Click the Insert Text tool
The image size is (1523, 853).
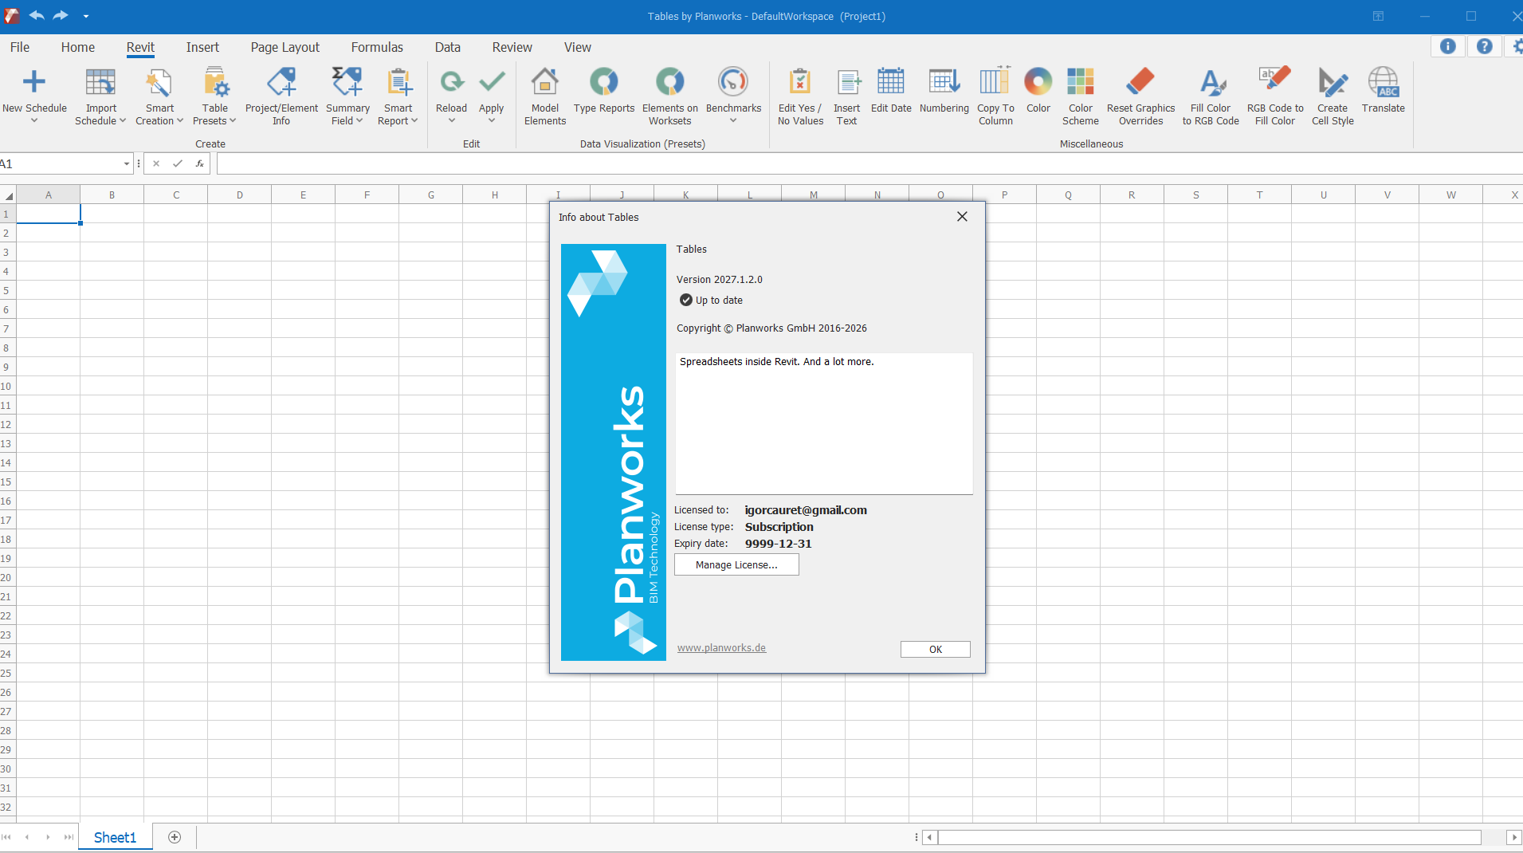click(846, 96)
